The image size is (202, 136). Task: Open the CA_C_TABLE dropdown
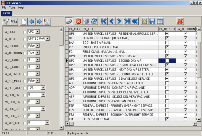pyautogui.click(x=37, y=67)
